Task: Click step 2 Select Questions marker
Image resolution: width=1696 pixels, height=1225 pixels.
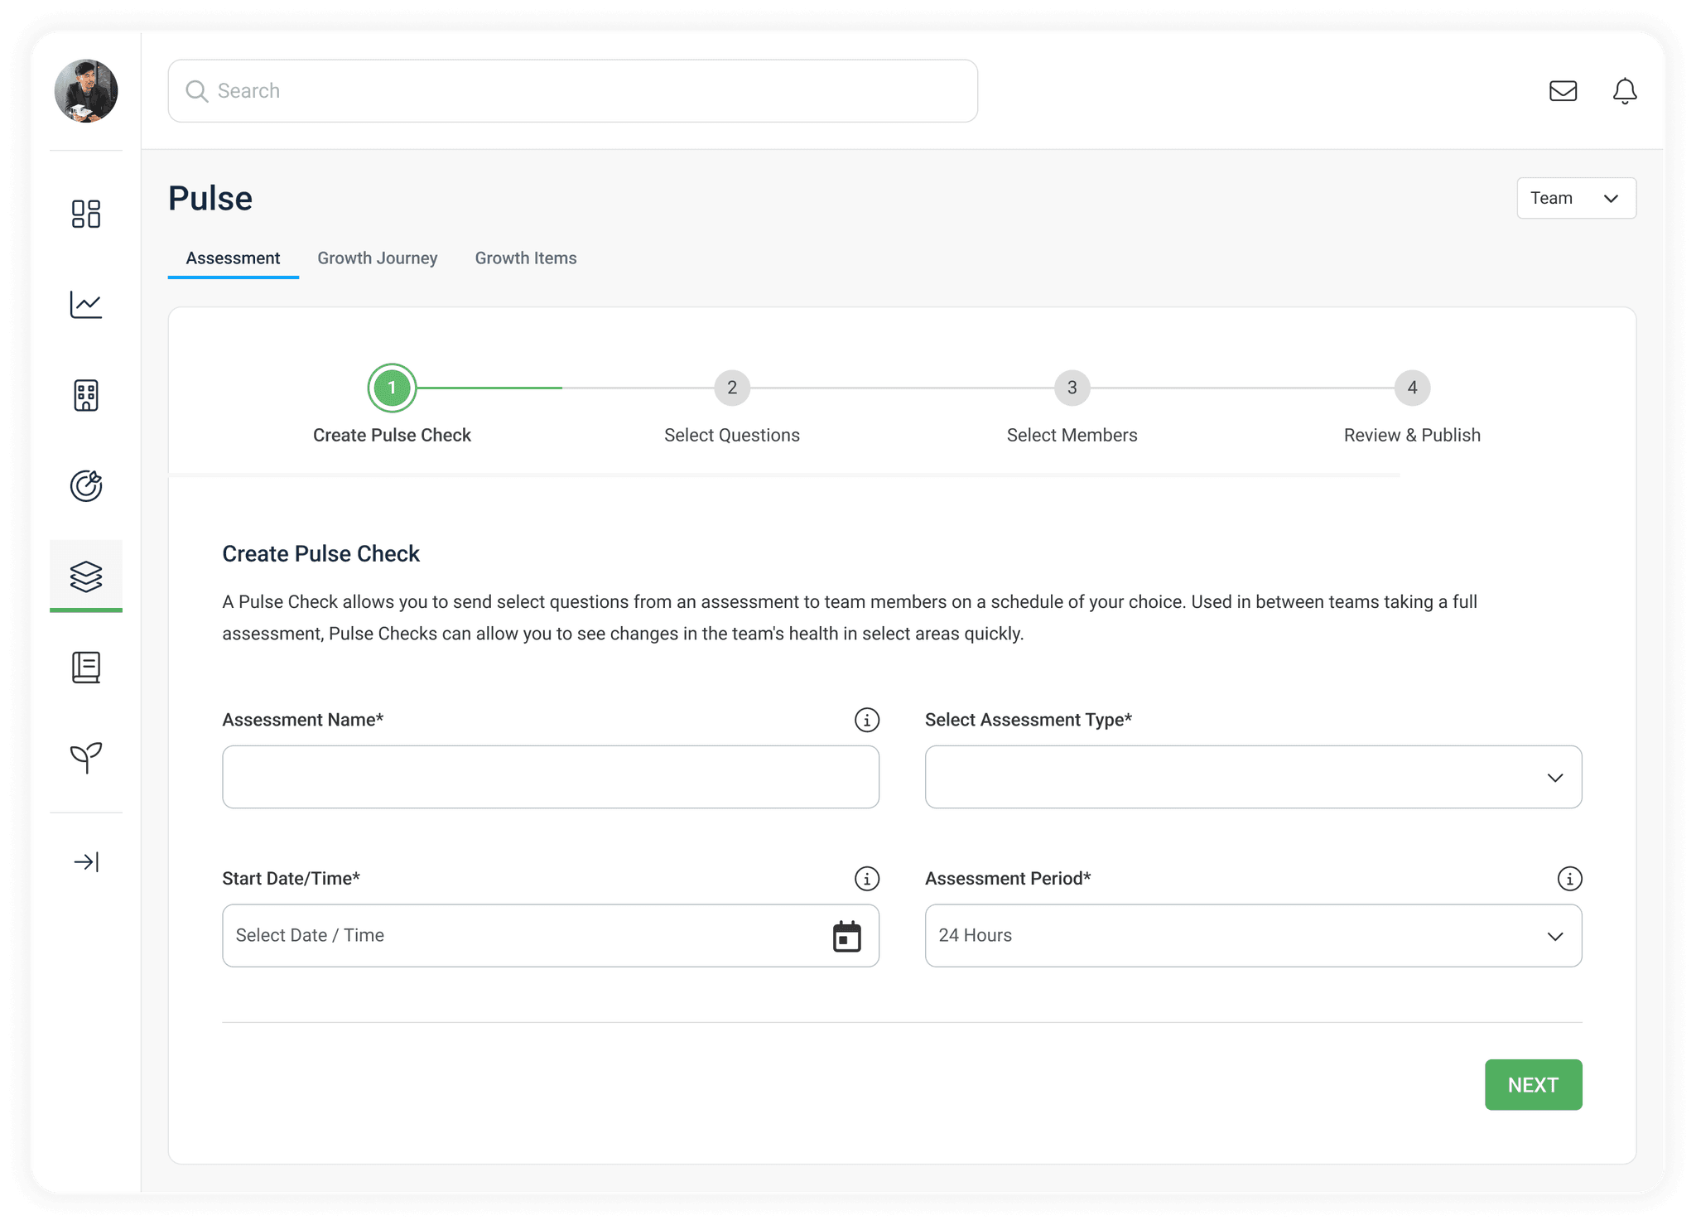Action: pos(731,388)
